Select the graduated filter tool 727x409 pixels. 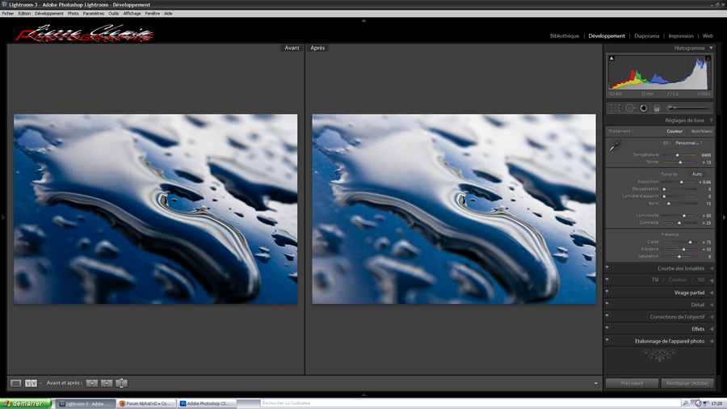657,108
